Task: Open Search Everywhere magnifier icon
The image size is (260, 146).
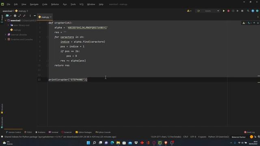Action: pyautogui.click(x=248, y=11)
